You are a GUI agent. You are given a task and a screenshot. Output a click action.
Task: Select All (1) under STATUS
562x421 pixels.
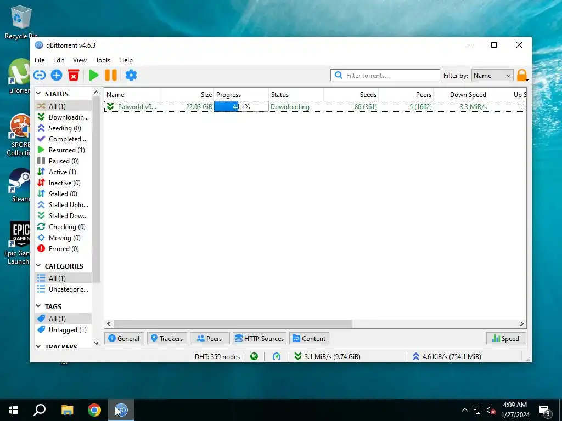[x=64, y=106]
